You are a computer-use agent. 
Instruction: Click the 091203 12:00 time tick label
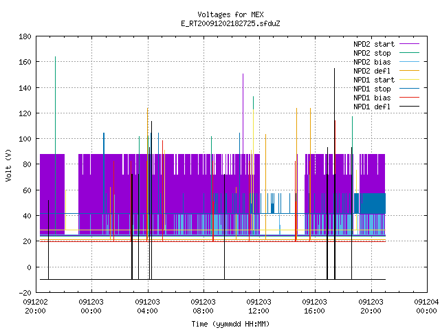tap(258, 306)
